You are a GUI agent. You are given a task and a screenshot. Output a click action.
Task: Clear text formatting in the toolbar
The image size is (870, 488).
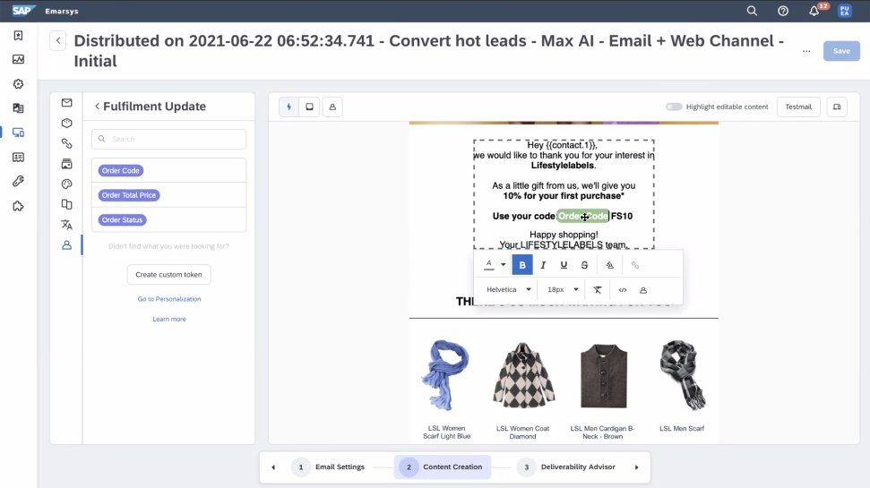tap(598, 290)
